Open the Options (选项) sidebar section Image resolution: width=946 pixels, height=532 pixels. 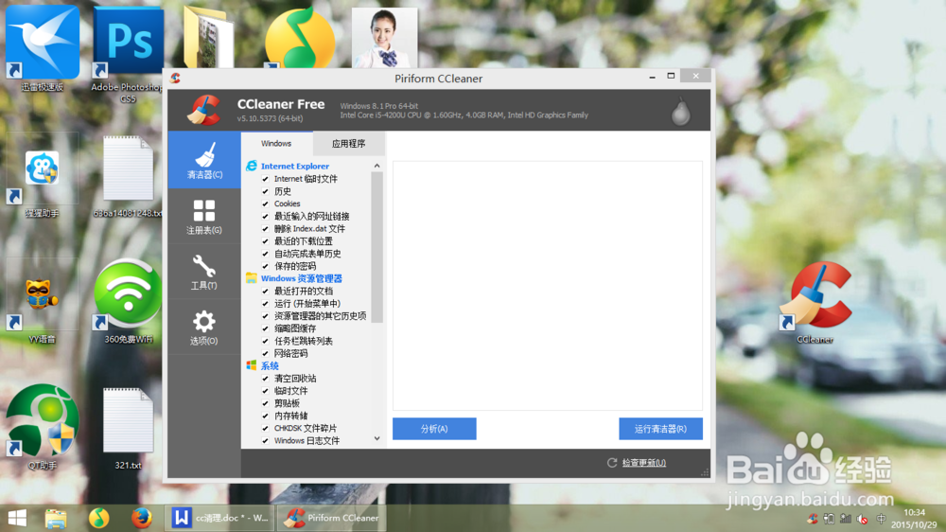[x=204, y=328]
